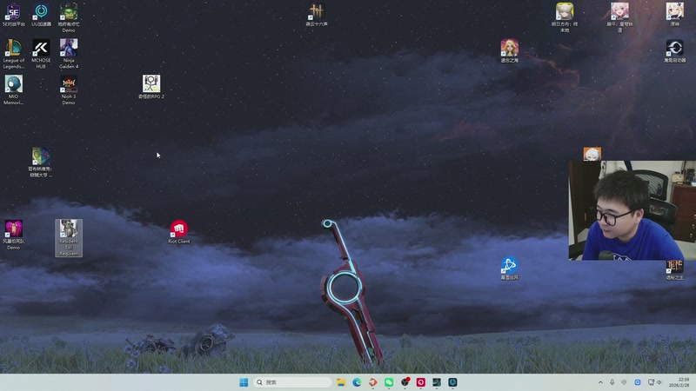This screenshot has width=696, height=391.
Task: Open the dark teal power-symbol taskbar app
Action: [452, 382]
